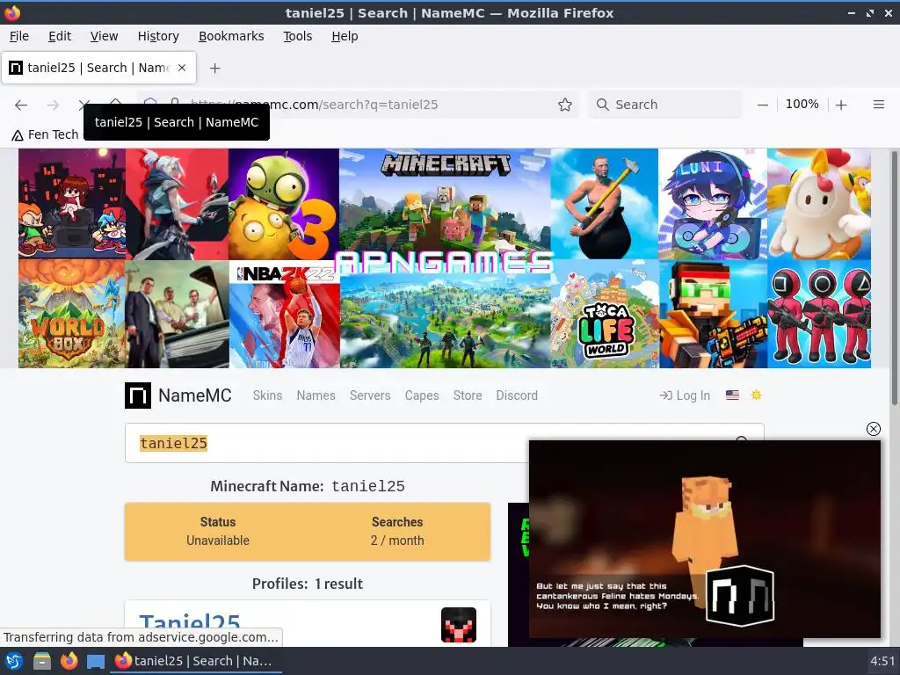Open the Tools menu

coord(297,36)
